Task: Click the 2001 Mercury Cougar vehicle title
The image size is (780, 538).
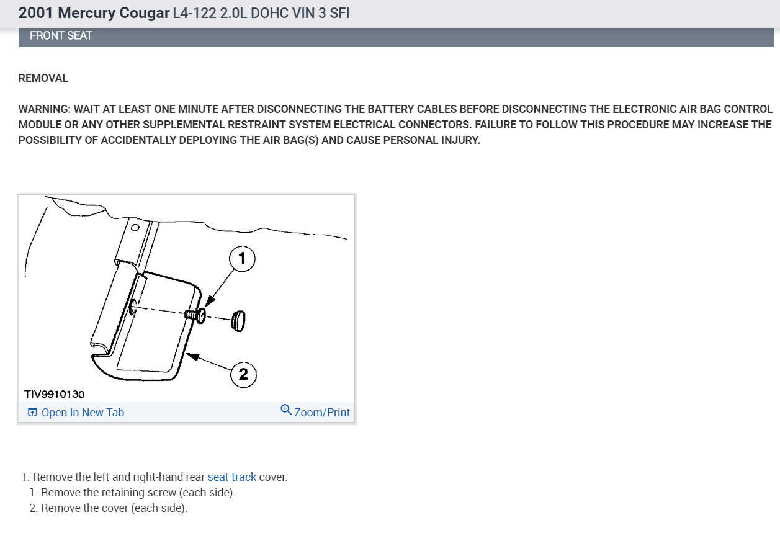Action: [94, 12]
